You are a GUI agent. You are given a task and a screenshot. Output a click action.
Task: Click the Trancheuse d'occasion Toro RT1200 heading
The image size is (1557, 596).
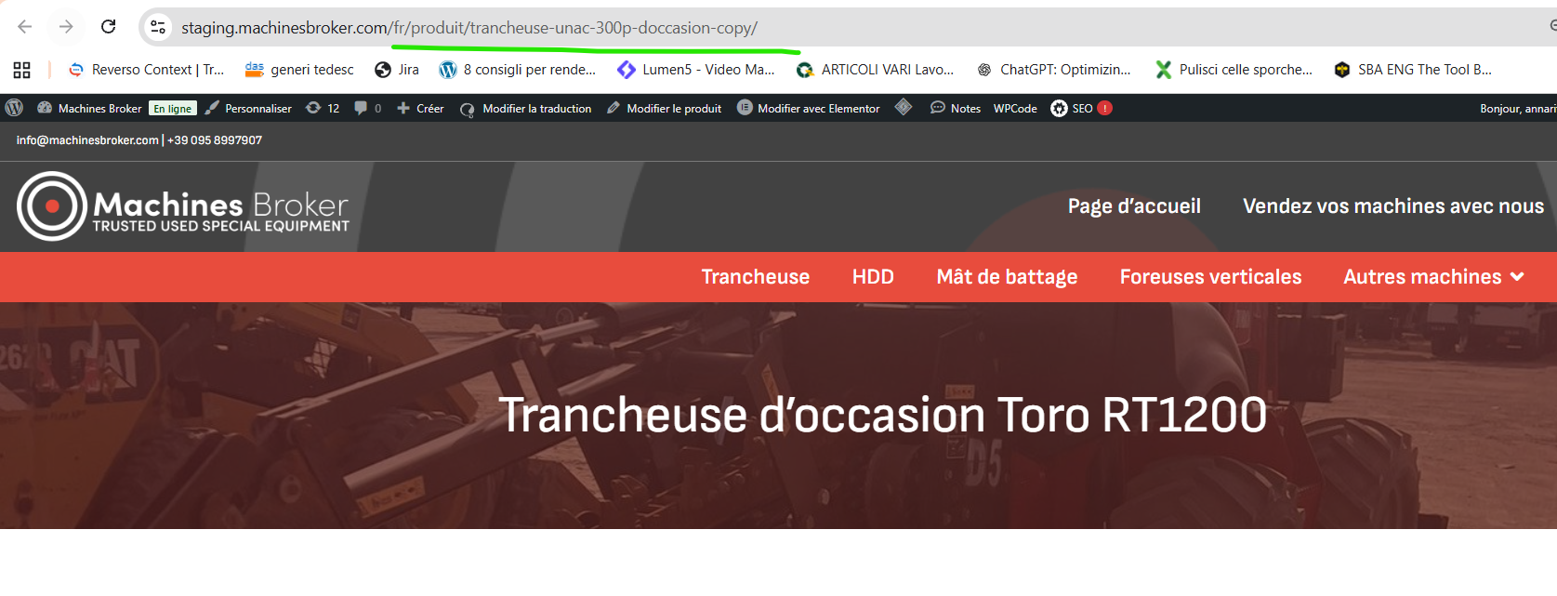pos(883,415)
